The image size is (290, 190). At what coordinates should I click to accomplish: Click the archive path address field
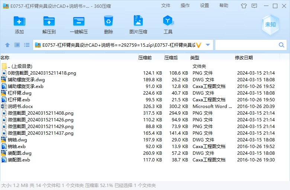tap(119, 45)
